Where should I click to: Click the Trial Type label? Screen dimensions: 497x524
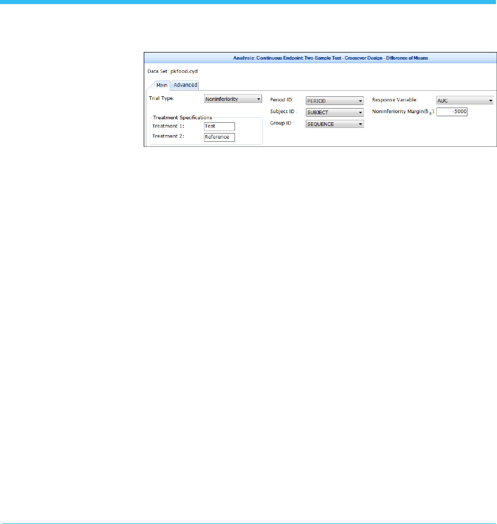point(162,98)
